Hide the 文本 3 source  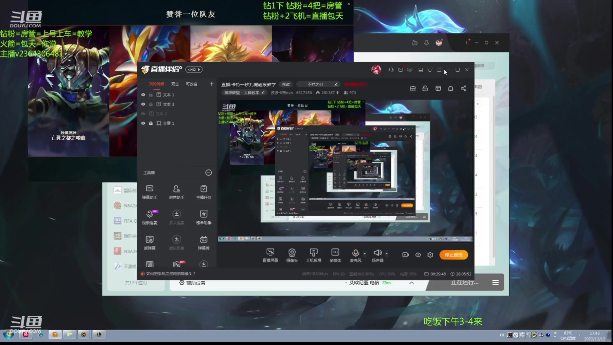pos(143,104)
